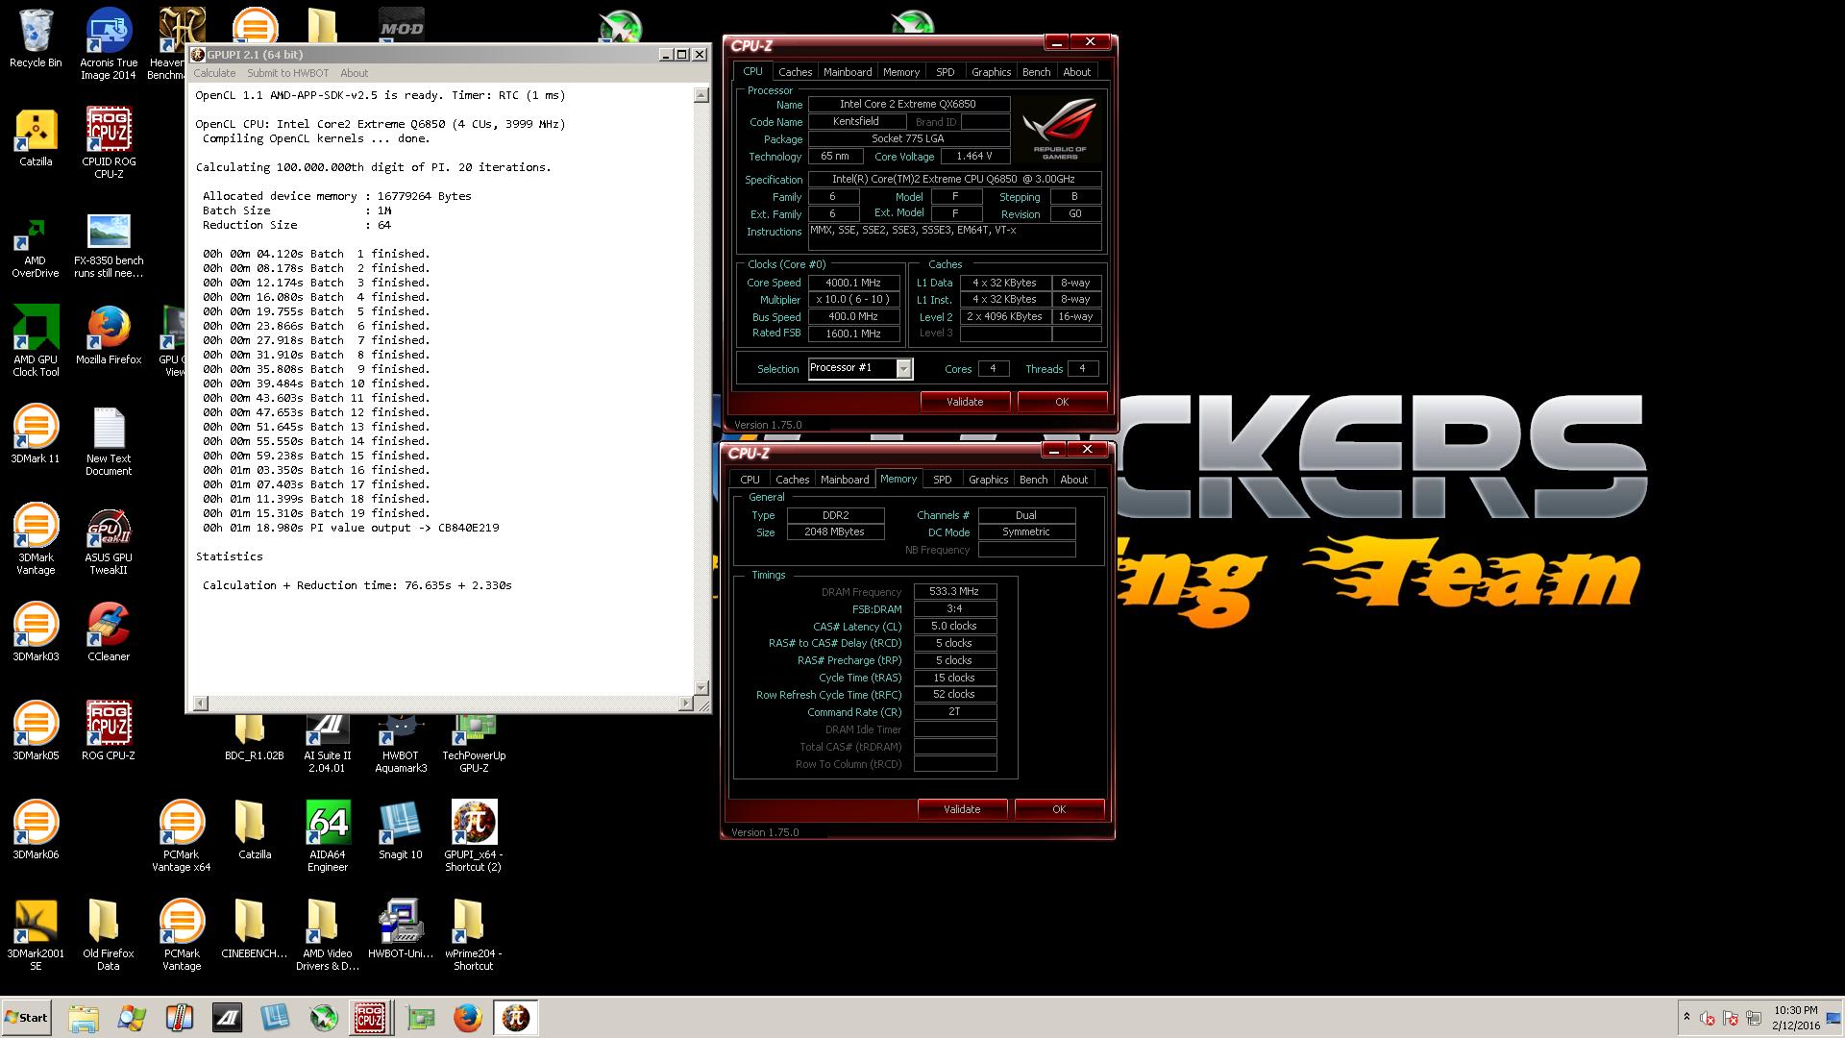Open ASUS GPU TweakII shortcut
Image resolution: width=1845 pixels, height=1038 pixels.
109,539
